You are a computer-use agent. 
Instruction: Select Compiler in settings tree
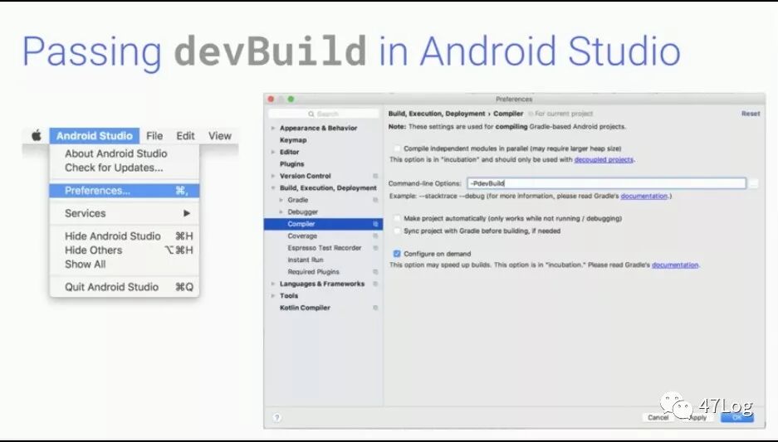324,224
